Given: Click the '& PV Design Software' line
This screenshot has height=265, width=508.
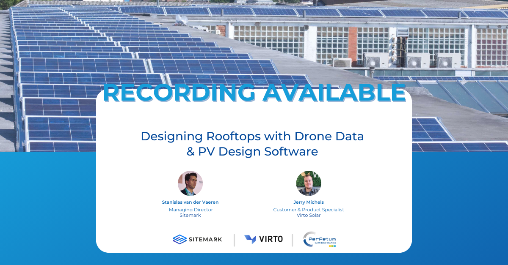Looking at the screenshot, I should click(x=252, y=151).
